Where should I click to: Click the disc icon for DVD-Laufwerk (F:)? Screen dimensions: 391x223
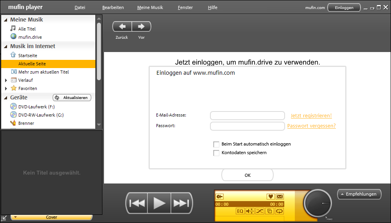coord(13,106)
